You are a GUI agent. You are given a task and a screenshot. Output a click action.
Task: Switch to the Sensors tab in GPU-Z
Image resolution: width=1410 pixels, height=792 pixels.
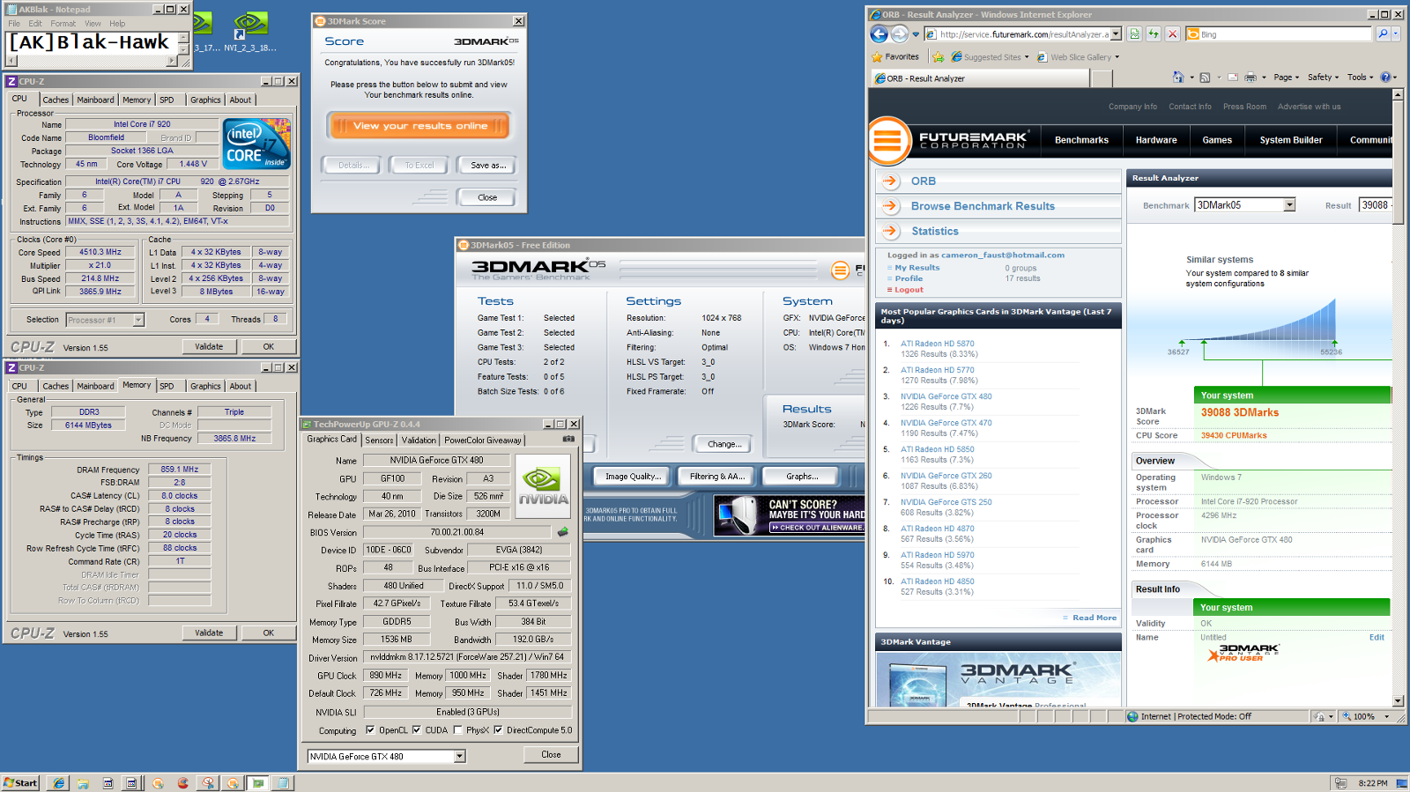pyautogui.click(x=379, y=440)
